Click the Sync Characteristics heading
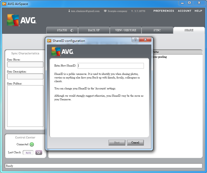Viewport: 207px width, 173px height. (25, 53)
